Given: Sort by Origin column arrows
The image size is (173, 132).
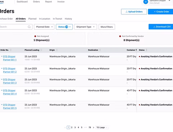Looking at the screenshot, I should (57, 50).
